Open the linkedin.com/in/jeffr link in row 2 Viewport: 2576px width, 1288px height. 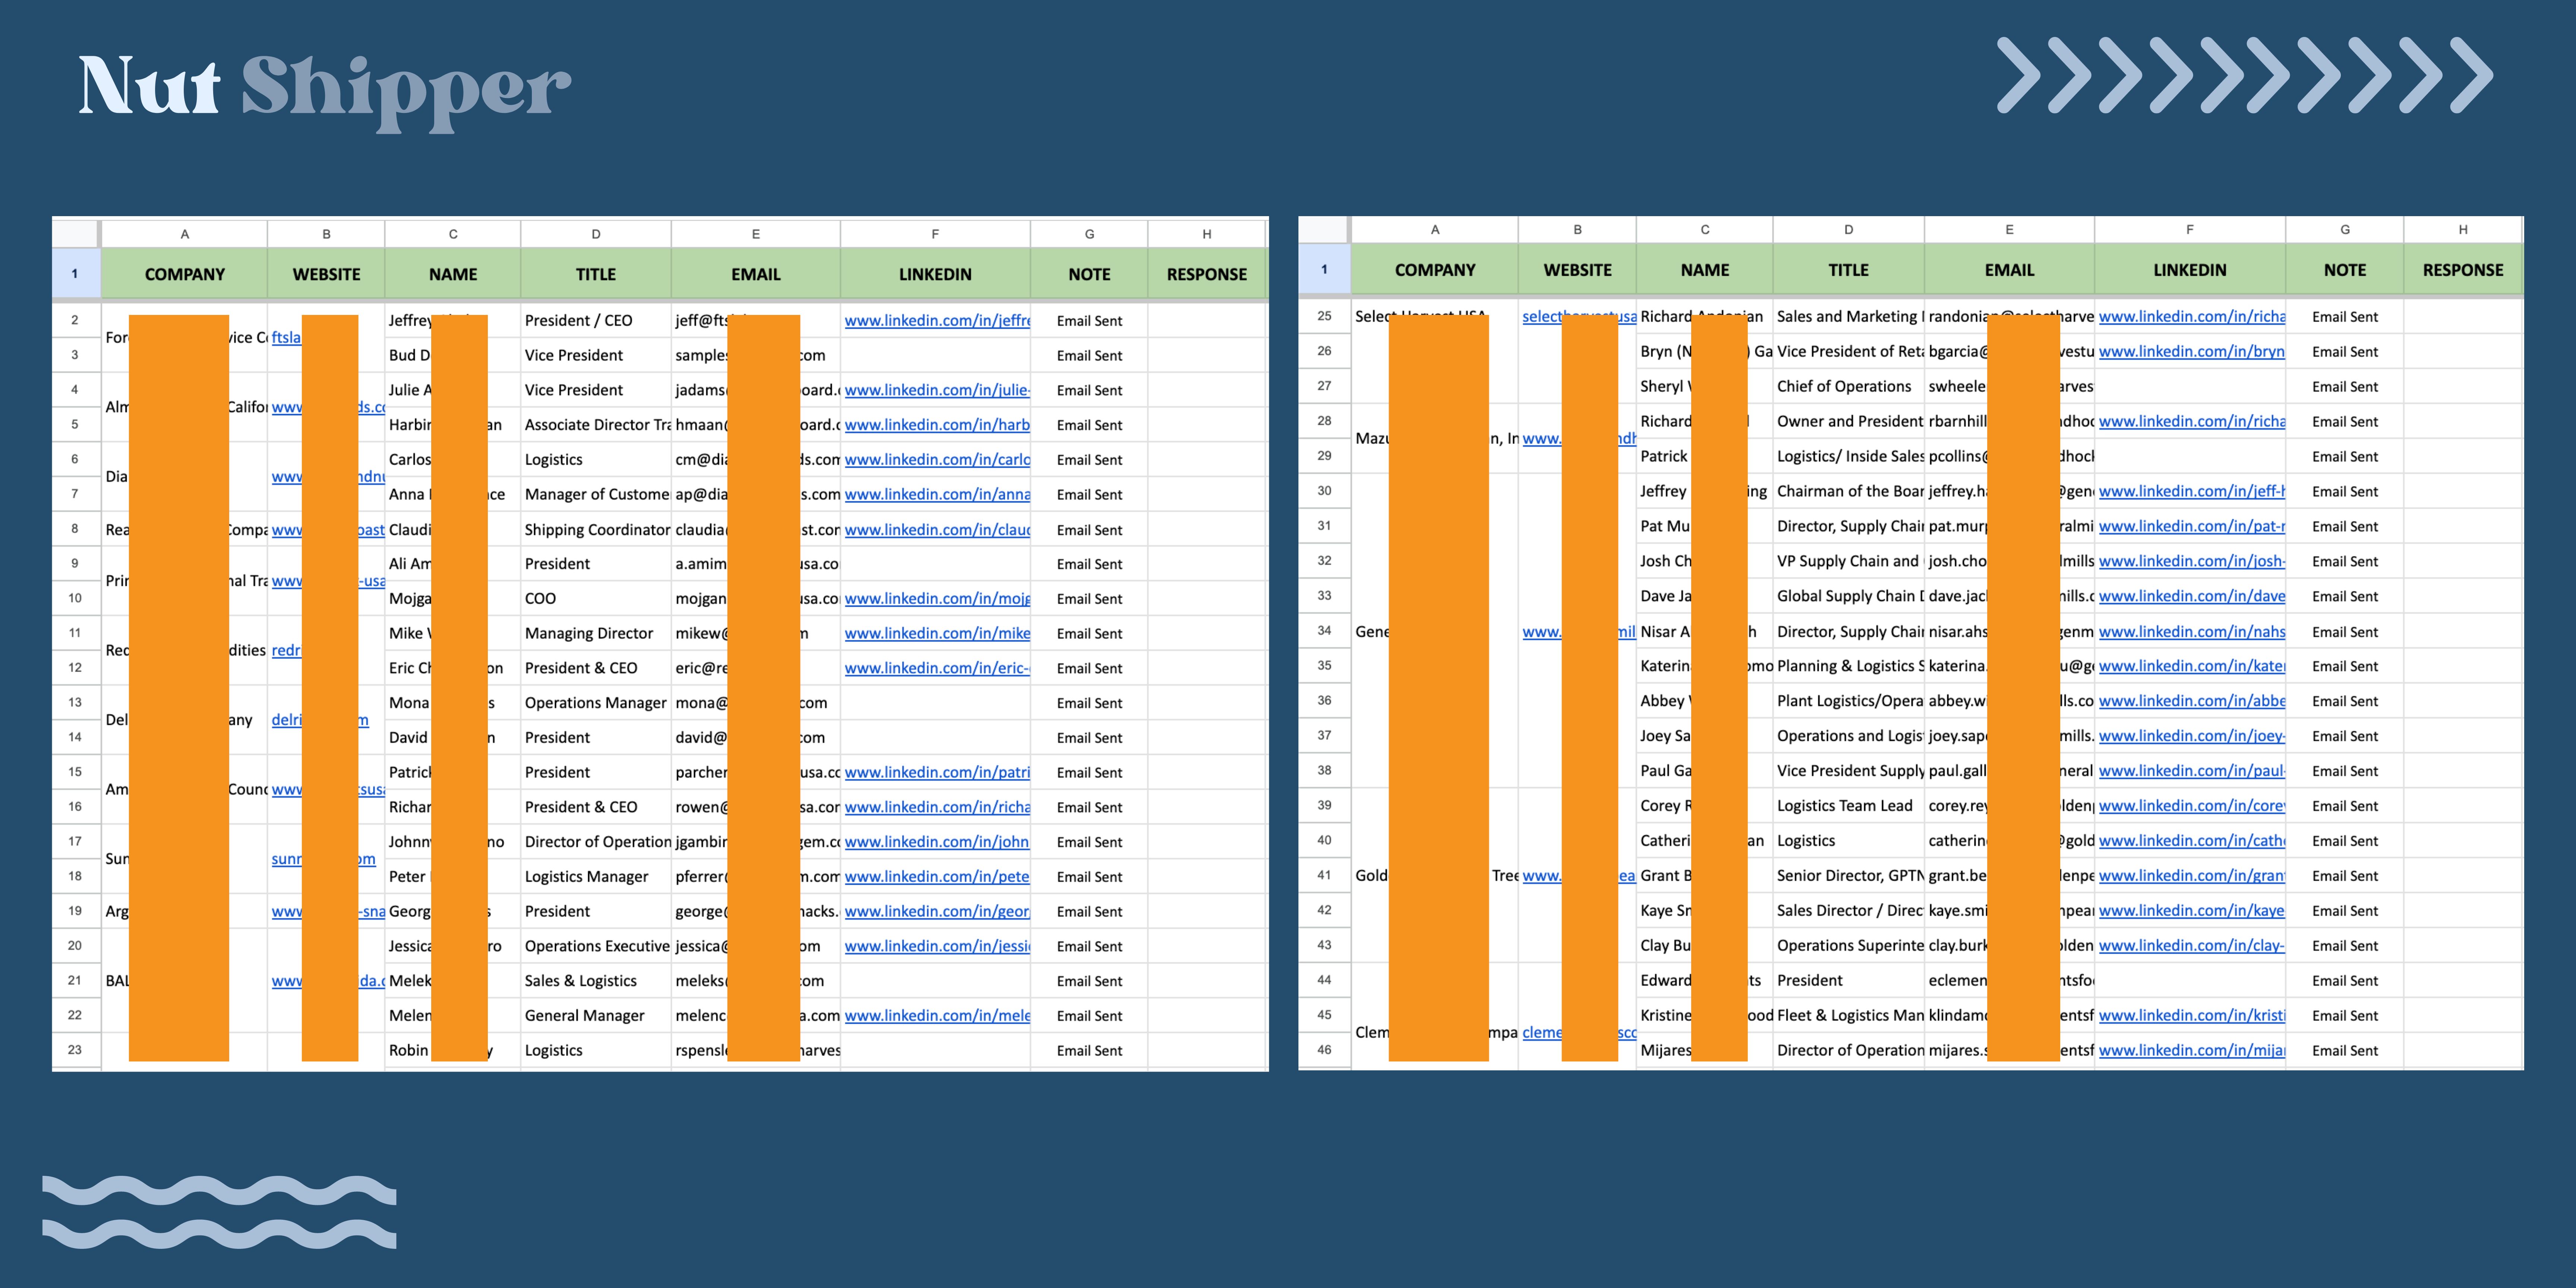click(x=936, y=321)
